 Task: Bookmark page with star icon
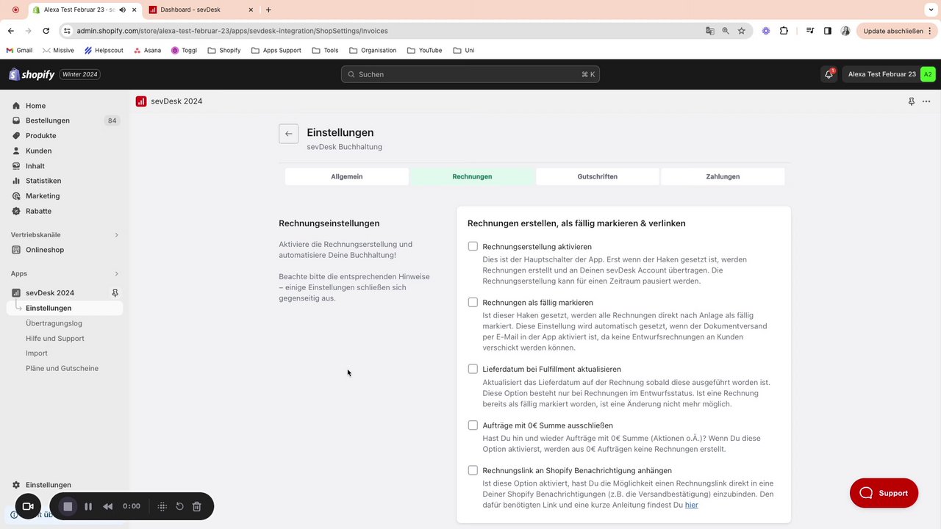742,31
